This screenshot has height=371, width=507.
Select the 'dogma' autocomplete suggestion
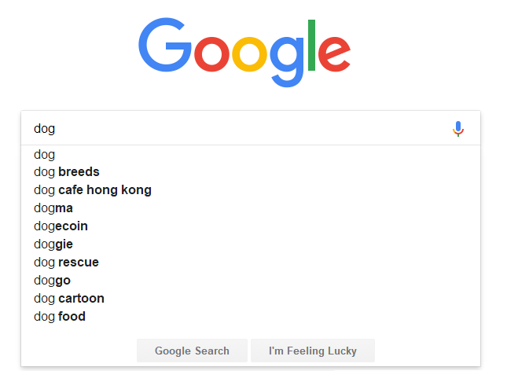point(53,208)
